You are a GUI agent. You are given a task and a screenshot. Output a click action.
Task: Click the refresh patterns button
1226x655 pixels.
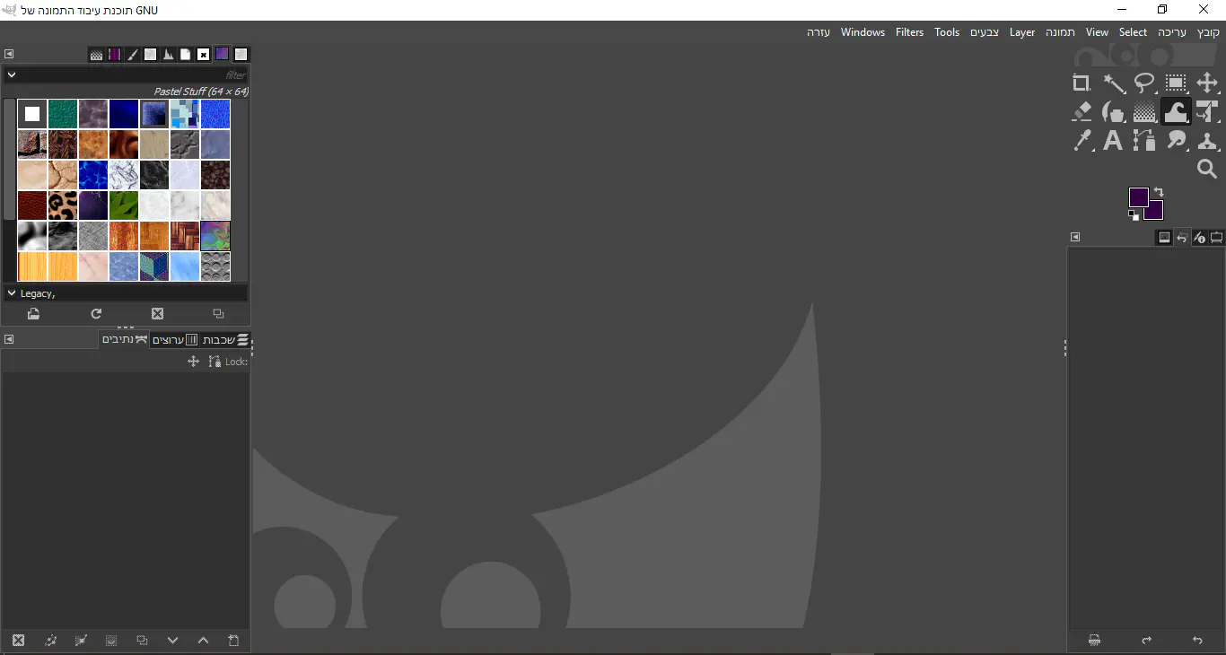click(x=96, y=314)
